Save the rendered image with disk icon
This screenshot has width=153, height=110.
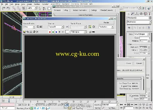(24, 32)
